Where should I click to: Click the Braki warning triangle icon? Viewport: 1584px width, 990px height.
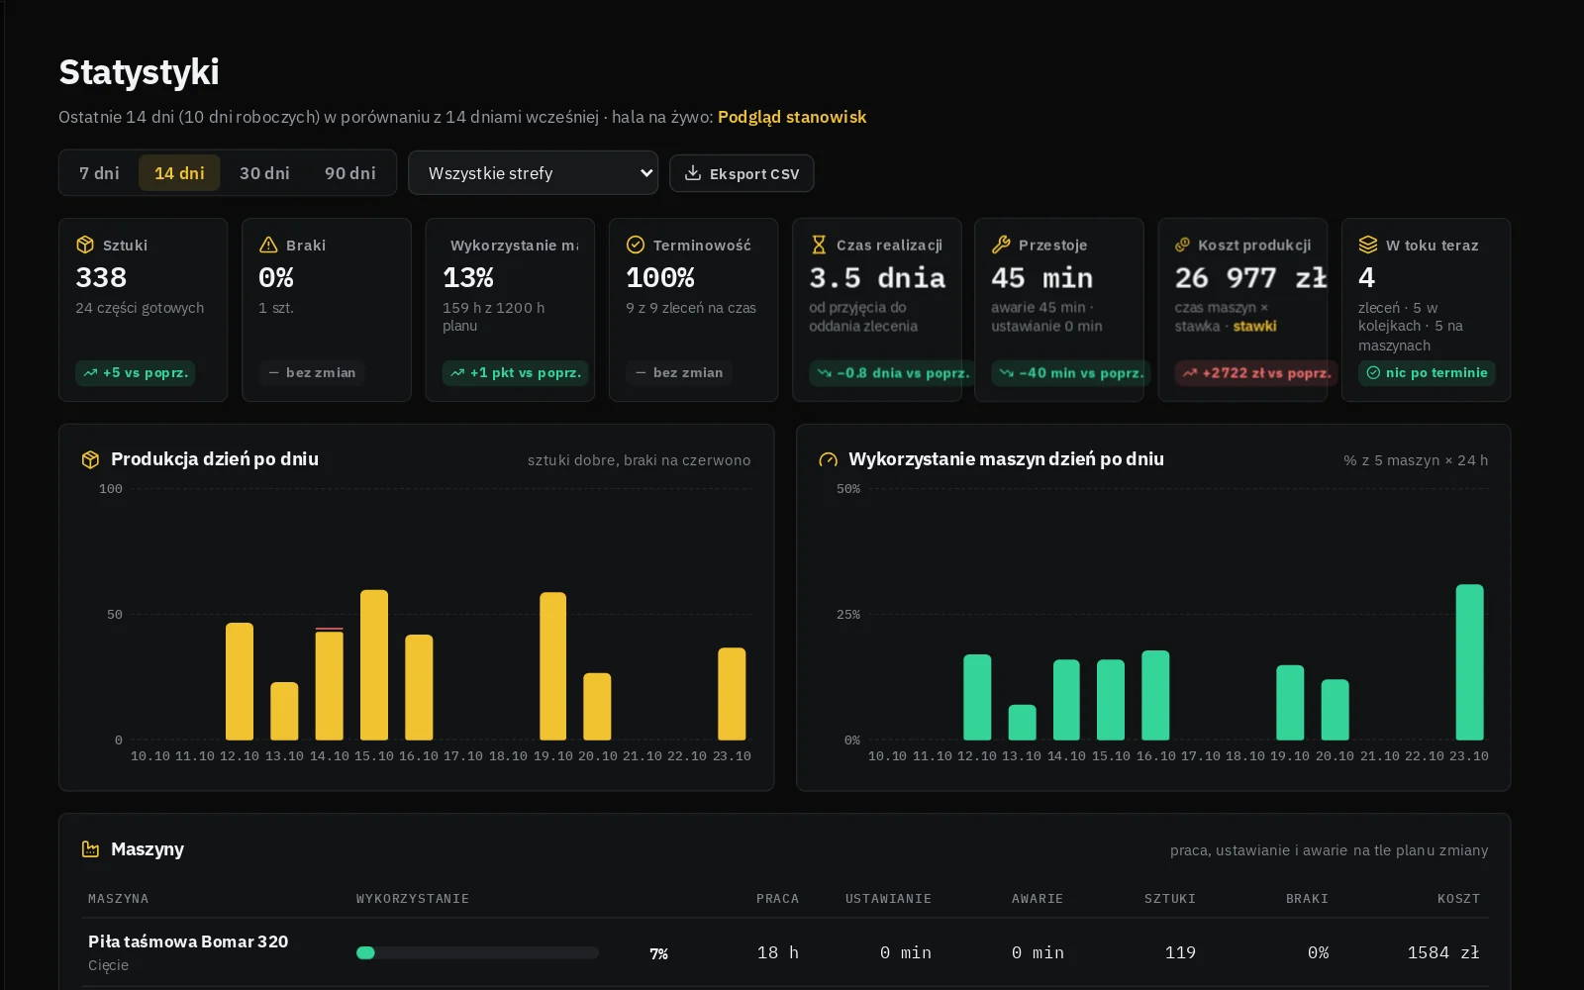pyautogui.click(x=268, y=245)
